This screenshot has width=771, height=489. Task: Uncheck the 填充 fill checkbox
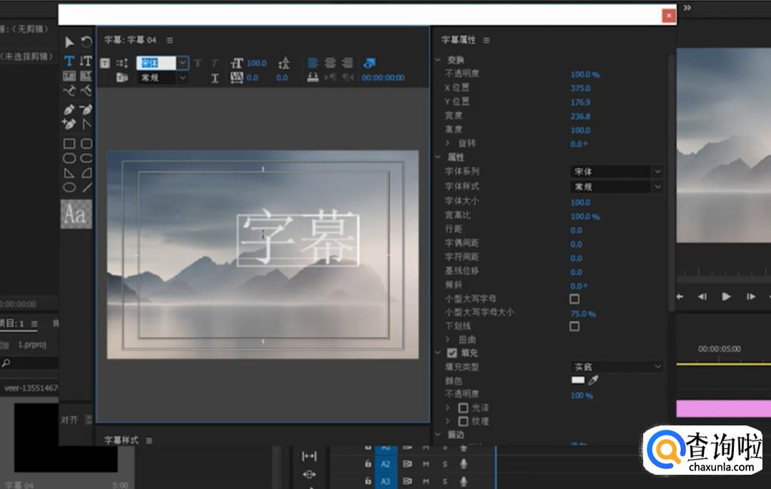coord(452,353)
